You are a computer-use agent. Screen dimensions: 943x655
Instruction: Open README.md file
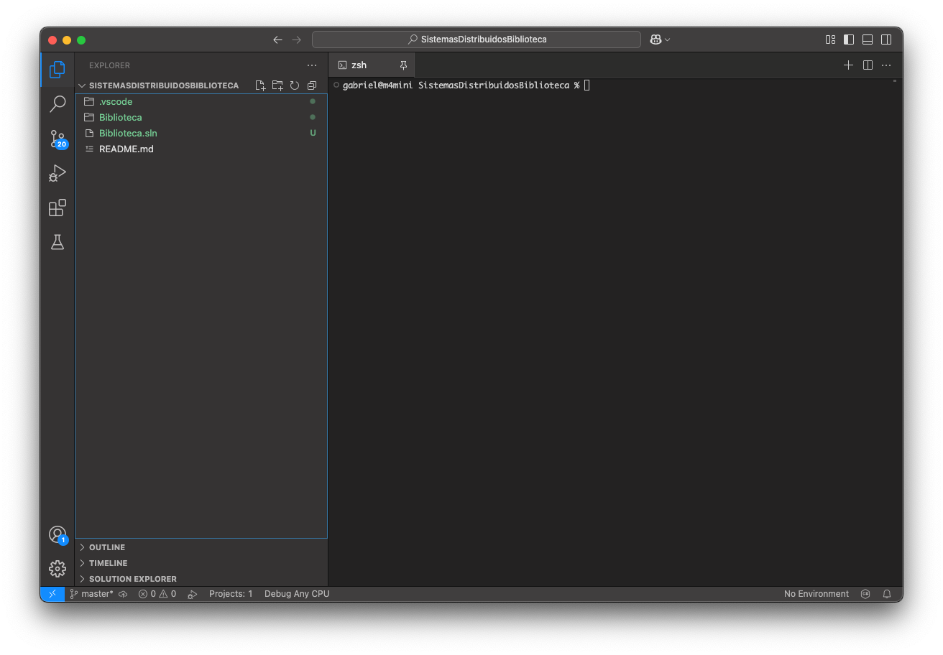click(x=126, y=149)
